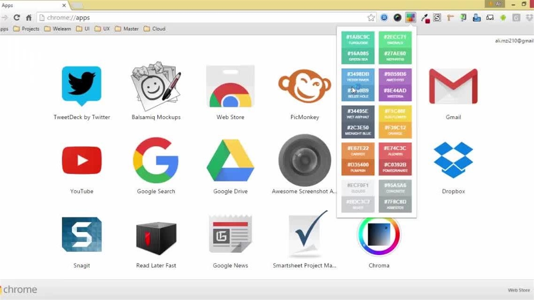Image resolution: width=534 pixels, height=300 pixels.
Task: Pick Pomegranate #C0392B swatch
Action: (395, 167)
